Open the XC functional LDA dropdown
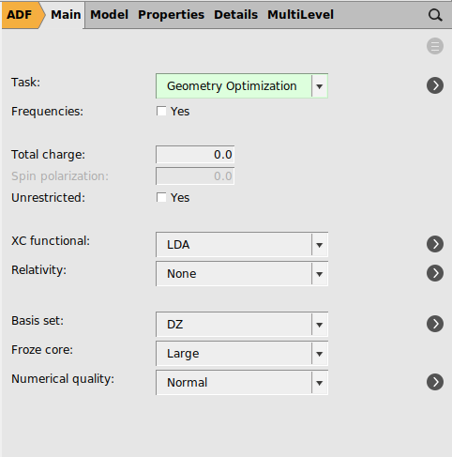Screen dimensions: 452x457 point(242,245)
